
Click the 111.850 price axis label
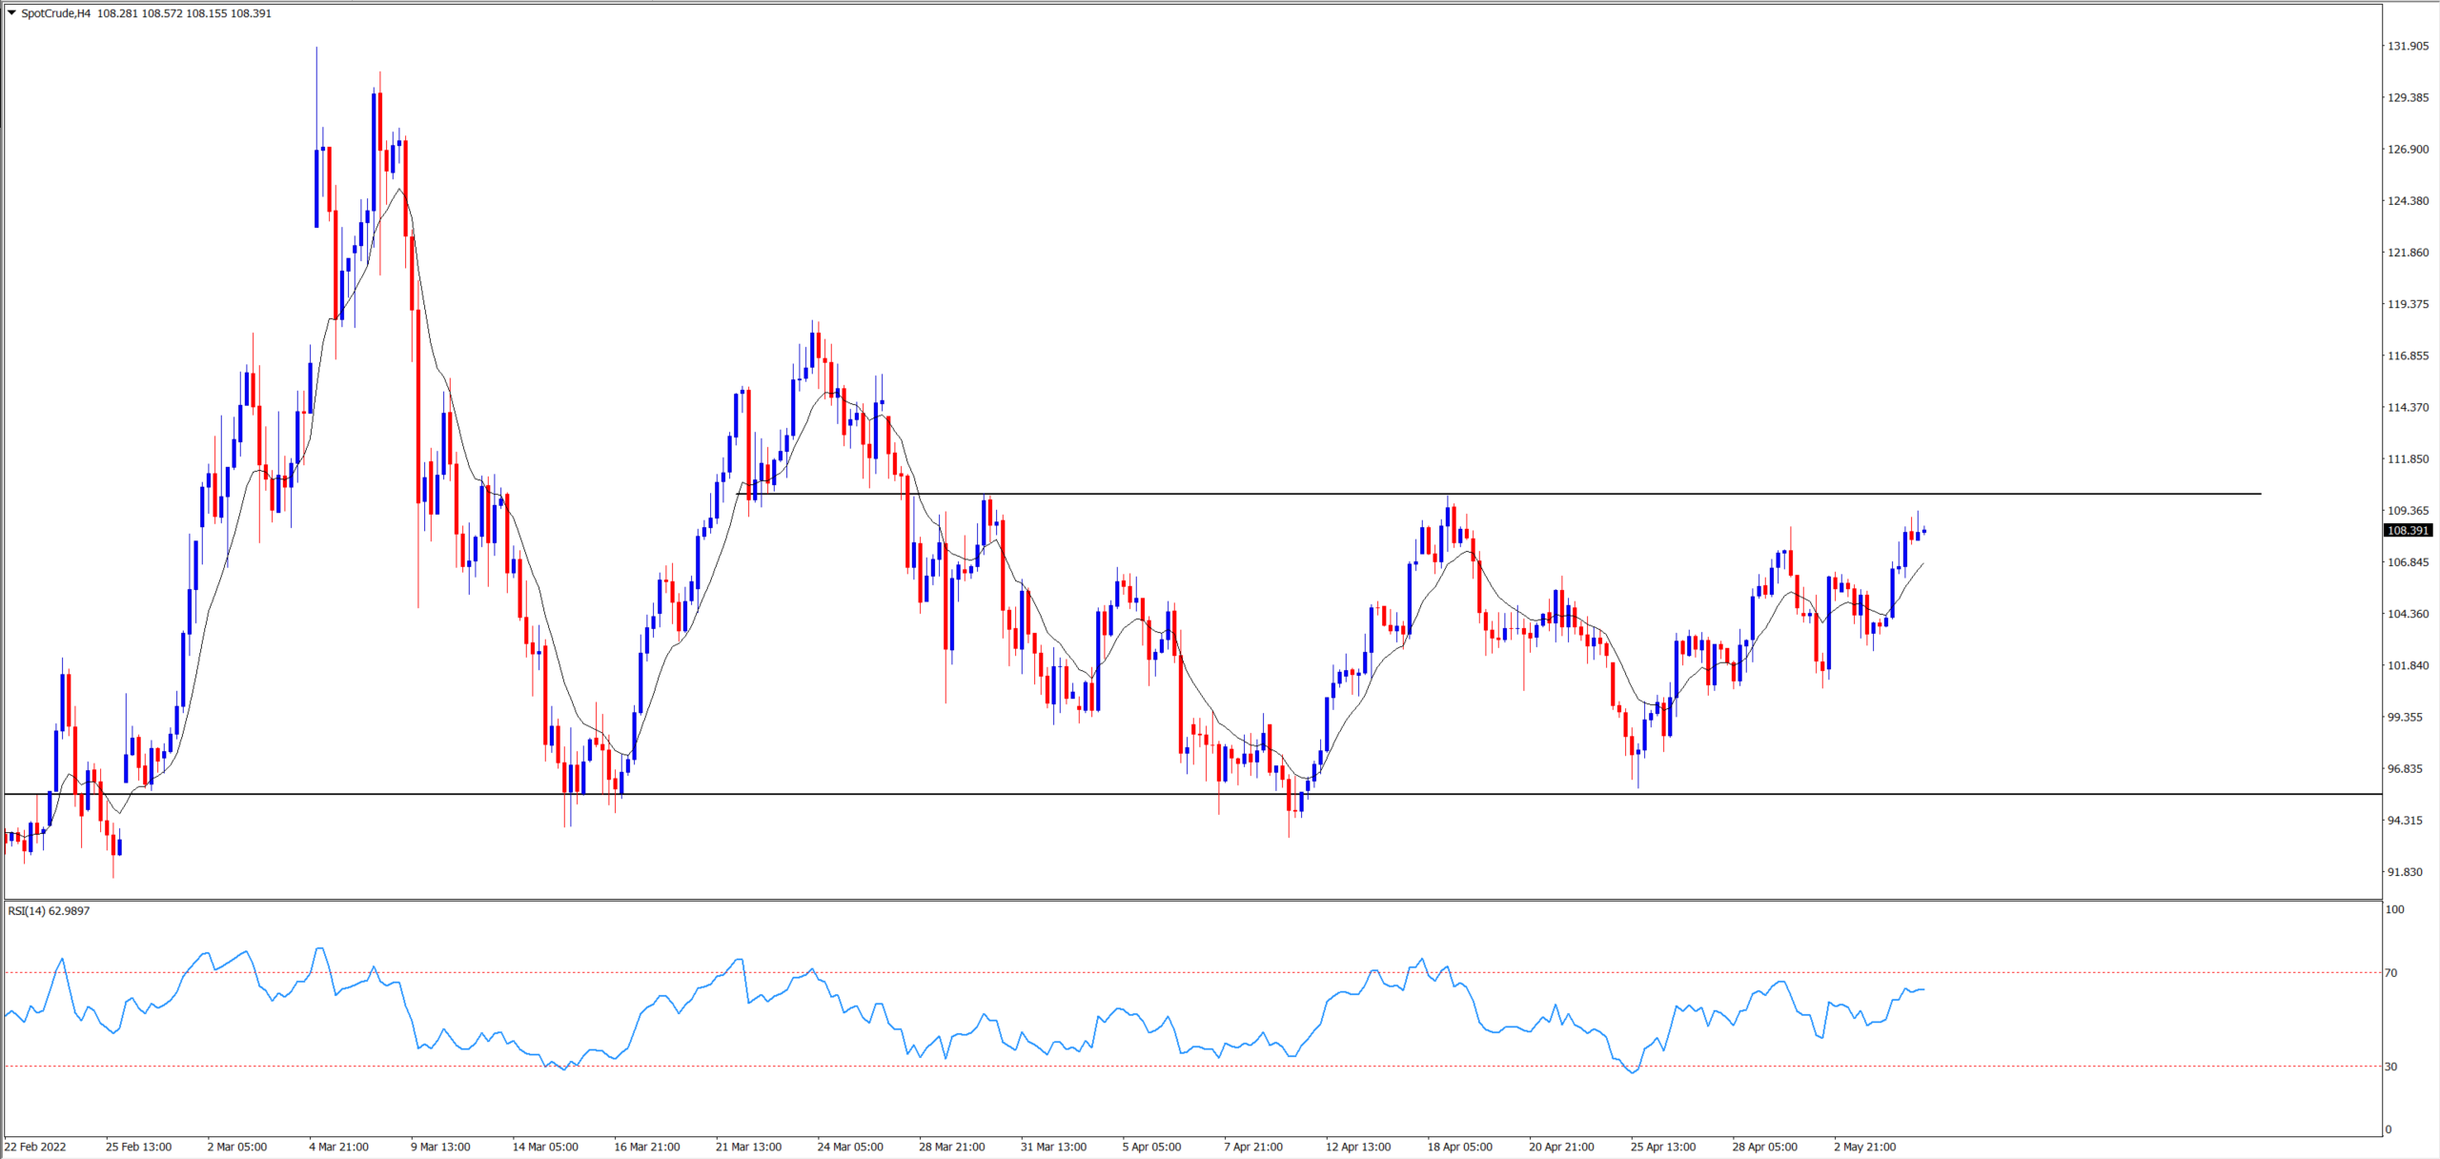pos(2408,458)
